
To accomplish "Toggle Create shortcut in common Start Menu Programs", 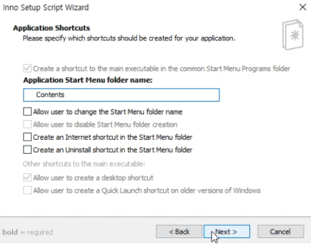I will coord(28,68).
